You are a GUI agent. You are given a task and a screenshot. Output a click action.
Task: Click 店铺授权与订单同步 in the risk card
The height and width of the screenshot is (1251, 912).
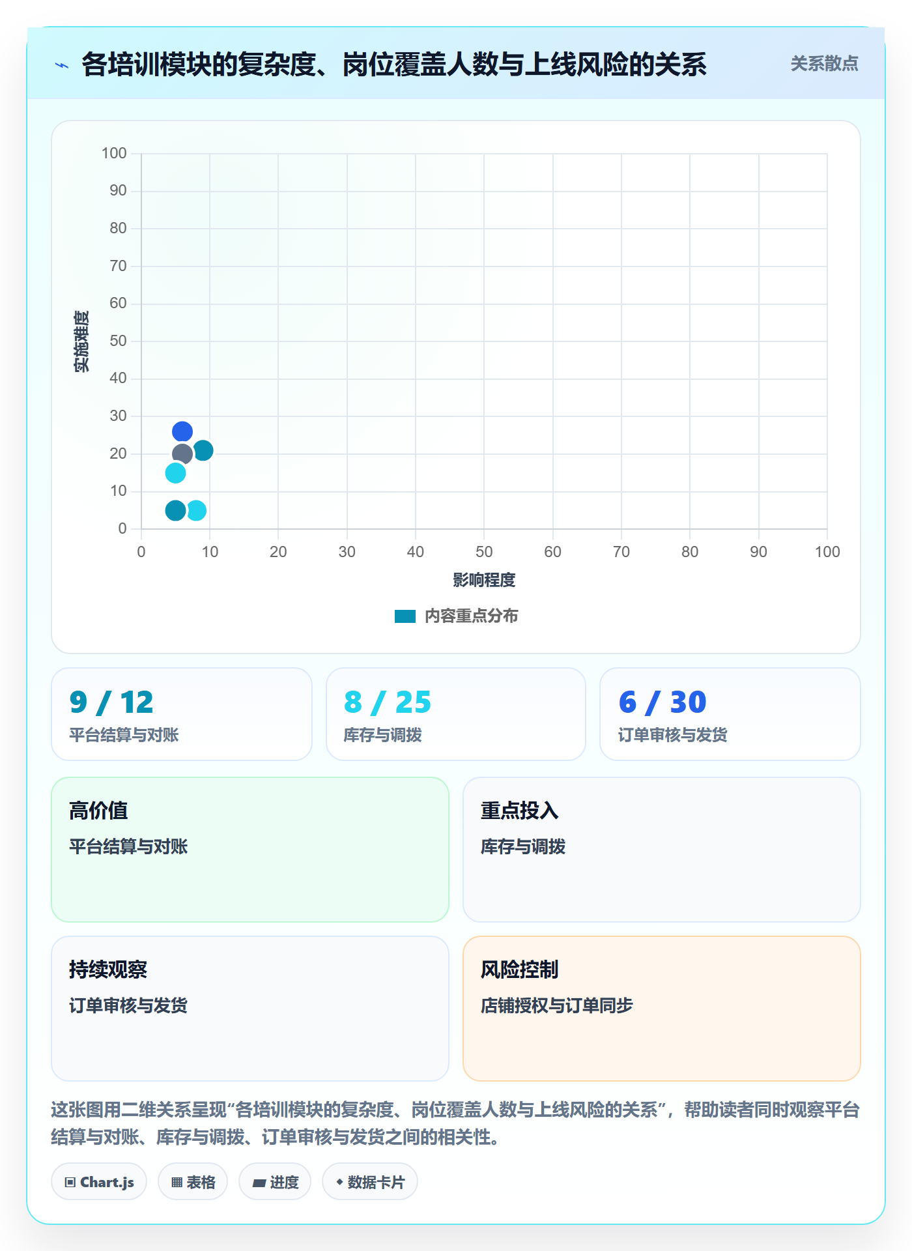(557, 1005)
